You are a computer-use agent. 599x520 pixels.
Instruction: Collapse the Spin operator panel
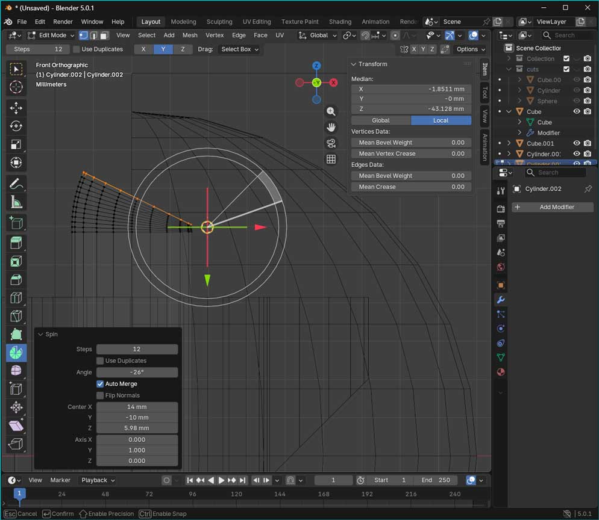click(x=40, y=334)
